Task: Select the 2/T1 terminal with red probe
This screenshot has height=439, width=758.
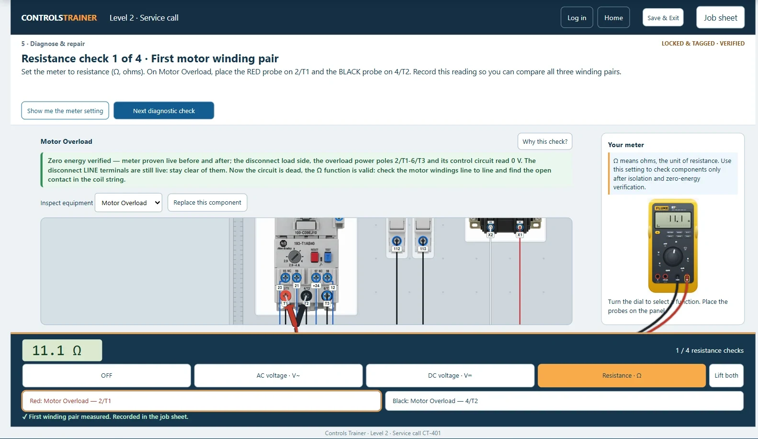Action: 285,296
